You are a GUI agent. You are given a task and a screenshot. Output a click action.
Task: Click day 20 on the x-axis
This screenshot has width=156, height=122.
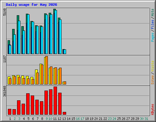click(96, 119)
